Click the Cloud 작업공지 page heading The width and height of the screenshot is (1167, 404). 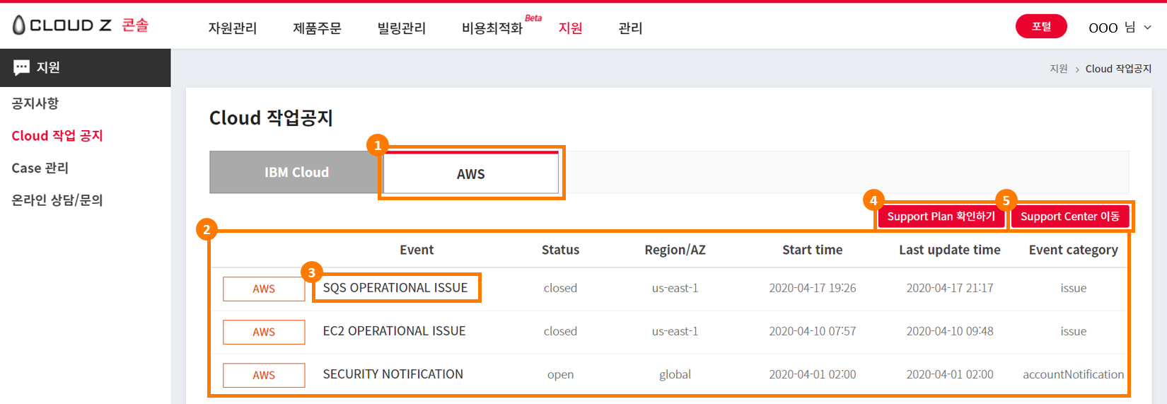[271, 117]
